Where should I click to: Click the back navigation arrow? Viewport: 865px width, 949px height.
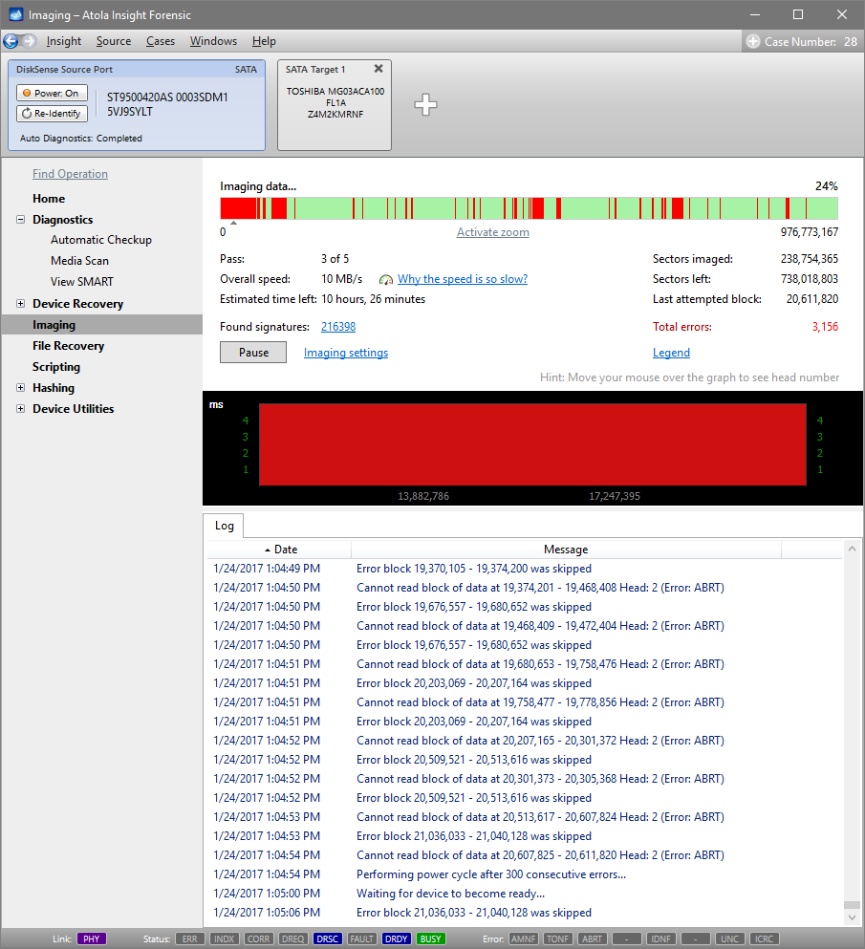(x=11, y=41)
